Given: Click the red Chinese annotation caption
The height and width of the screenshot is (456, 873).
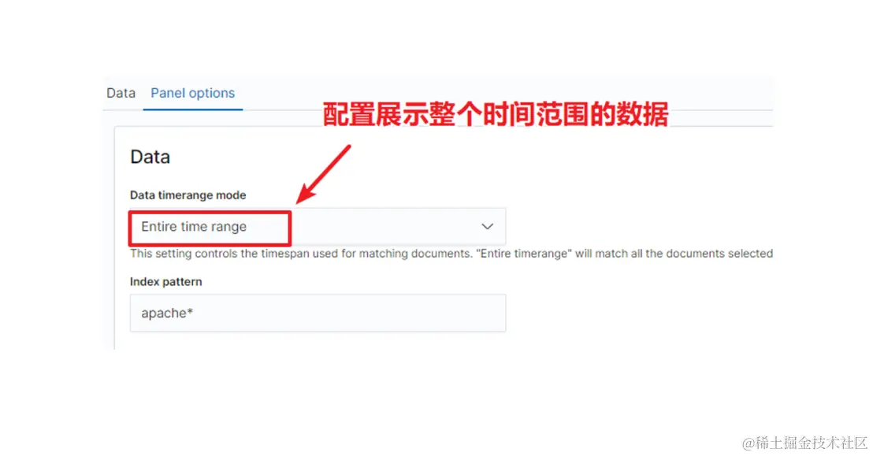Looking at the screenshot, I should (x=495, y=114).
